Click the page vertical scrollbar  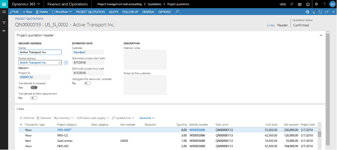coord(328,89)
